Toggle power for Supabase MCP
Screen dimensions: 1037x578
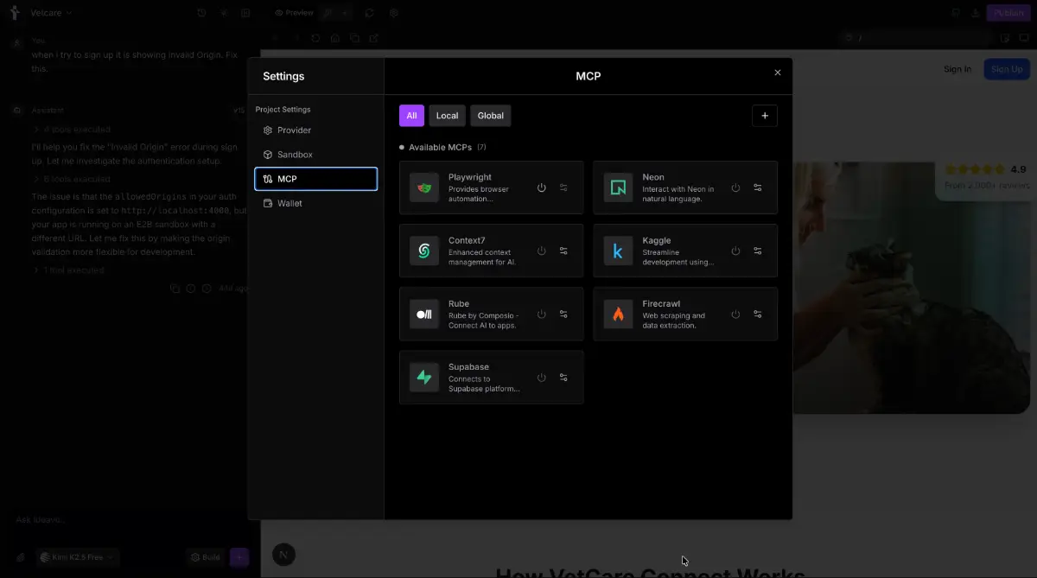click(542, 377)
